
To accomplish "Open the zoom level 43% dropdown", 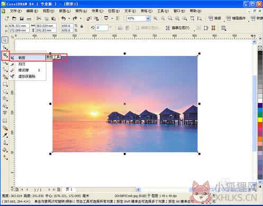I will click(148, 18).
